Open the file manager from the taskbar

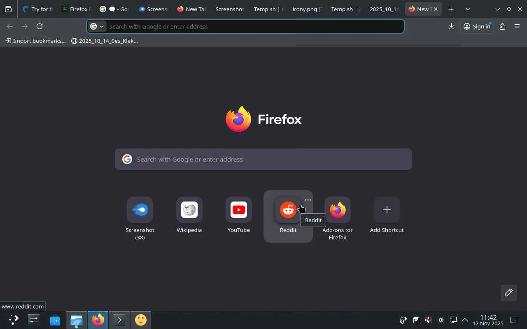pos(77,320)
